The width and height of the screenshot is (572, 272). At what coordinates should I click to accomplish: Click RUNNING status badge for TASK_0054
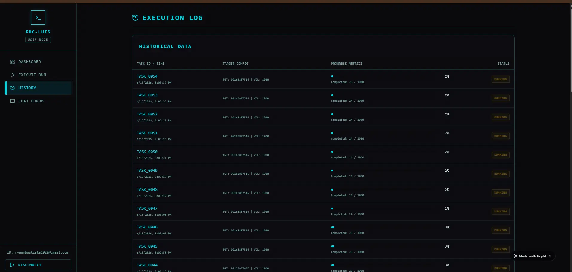tap(500, 79)
